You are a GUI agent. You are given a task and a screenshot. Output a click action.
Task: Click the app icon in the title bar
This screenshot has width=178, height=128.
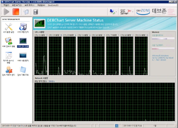tap(2, 2)
